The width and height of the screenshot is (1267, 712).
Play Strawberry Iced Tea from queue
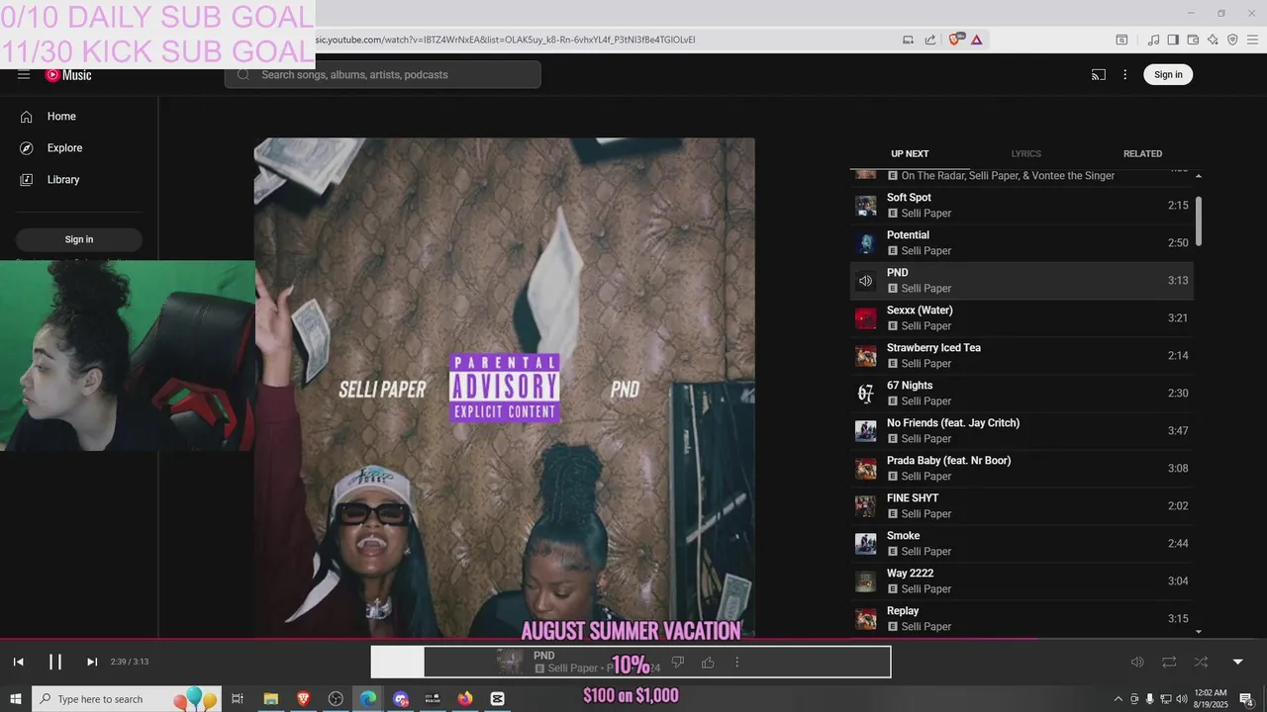(x=1022, y=356)
